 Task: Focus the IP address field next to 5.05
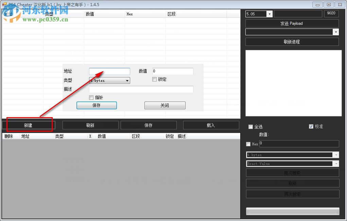coord(298,14)
